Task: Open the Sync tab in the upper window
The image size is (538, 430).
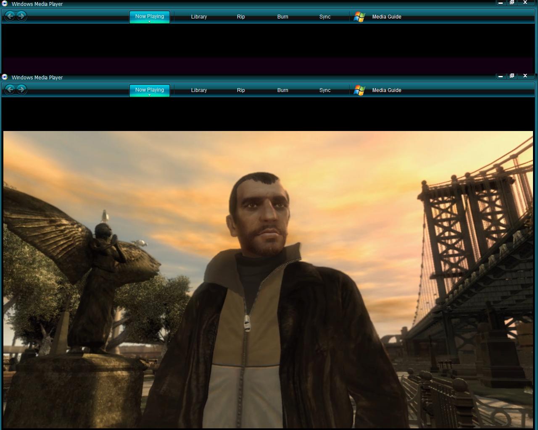Action: click(325, 17)
